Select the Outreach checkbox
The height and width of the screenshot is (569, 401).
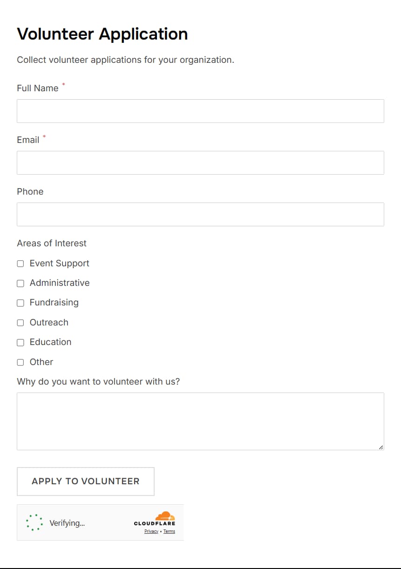coord(20,323)
